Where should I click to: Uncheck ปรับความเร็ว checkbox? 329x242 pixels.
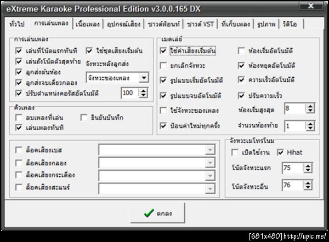(x=241, y=96)
